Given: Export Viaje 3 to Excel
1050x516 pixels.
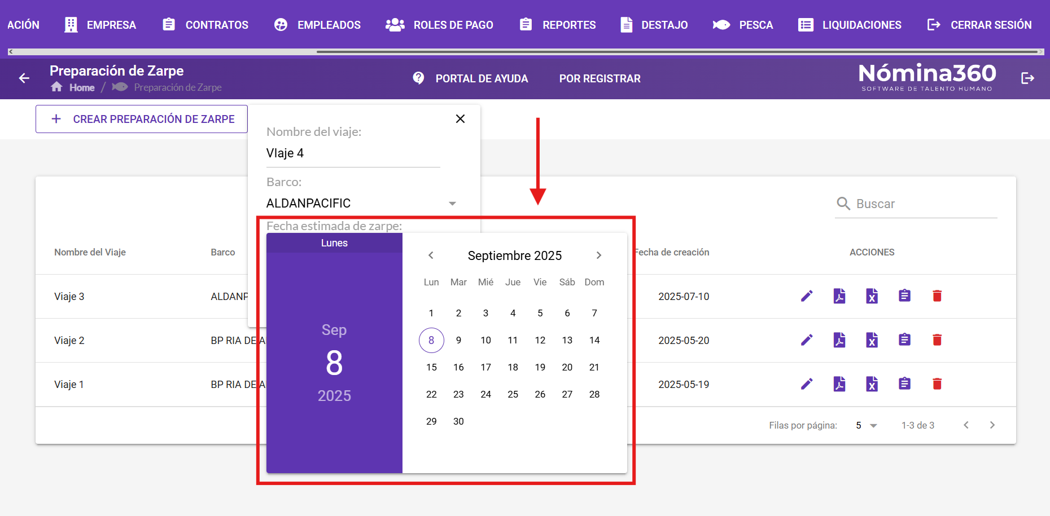Looking at the screenshot, I should coord(872,296).
